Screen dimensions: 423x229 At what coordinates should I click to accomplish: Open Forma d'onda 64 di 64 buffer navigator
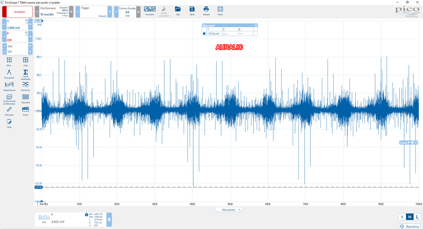(127, 12)
